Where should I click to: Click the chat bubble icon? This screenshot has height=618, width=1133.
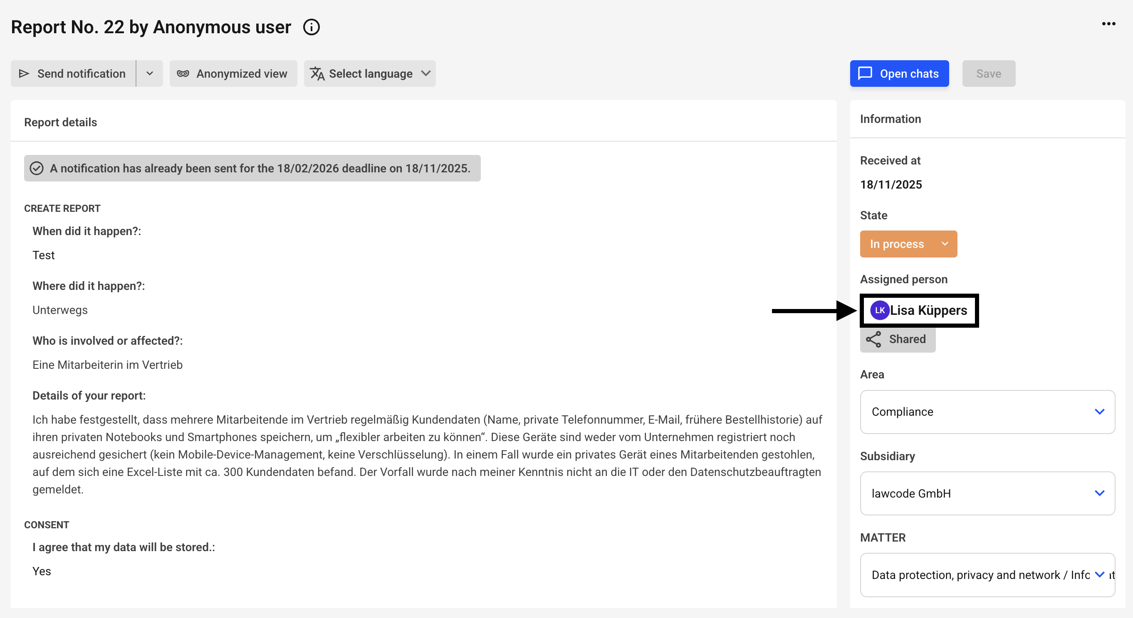click(x=865, y=74)
